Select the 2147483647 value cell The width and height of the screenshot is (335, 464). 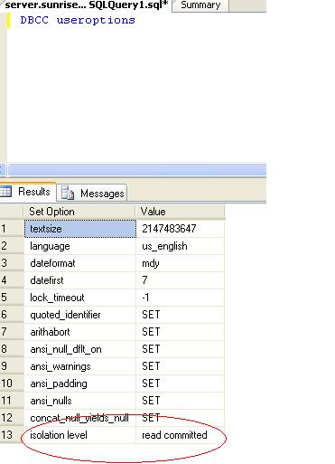point(181,229)
